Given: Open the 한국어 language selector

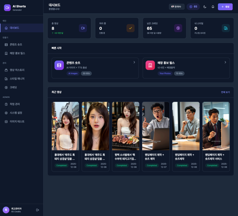Looking at the screenshot, I should 177,7.
